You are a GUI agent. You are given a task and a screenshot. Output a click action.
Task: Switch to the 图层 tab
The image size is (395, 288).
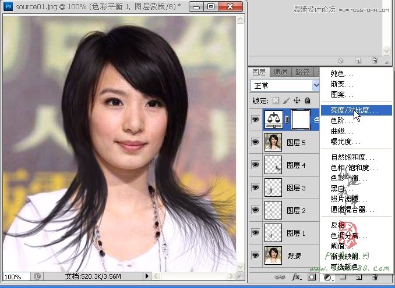tap(259, 73)
